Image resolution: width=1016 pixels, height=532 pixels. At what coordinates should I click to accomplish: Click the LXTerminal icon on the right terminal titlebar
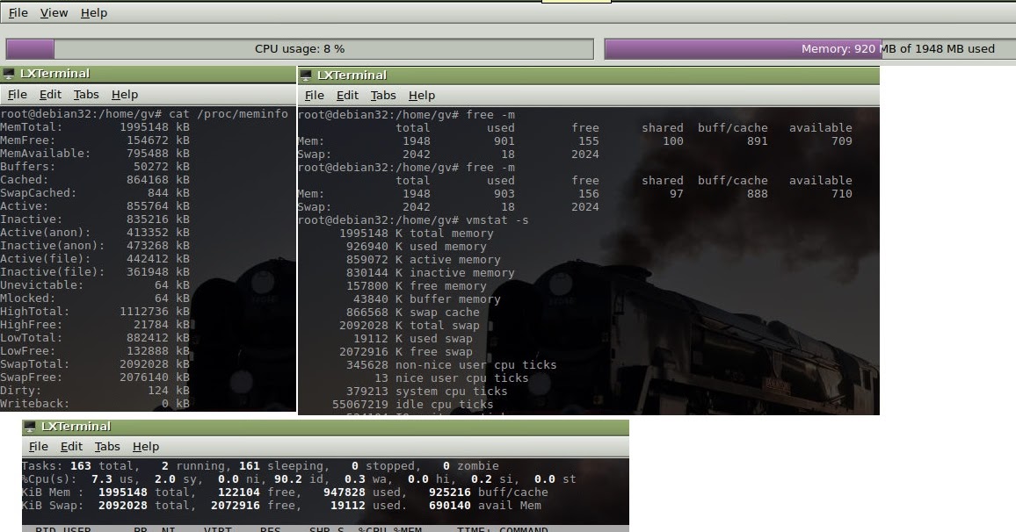[305, 75]
